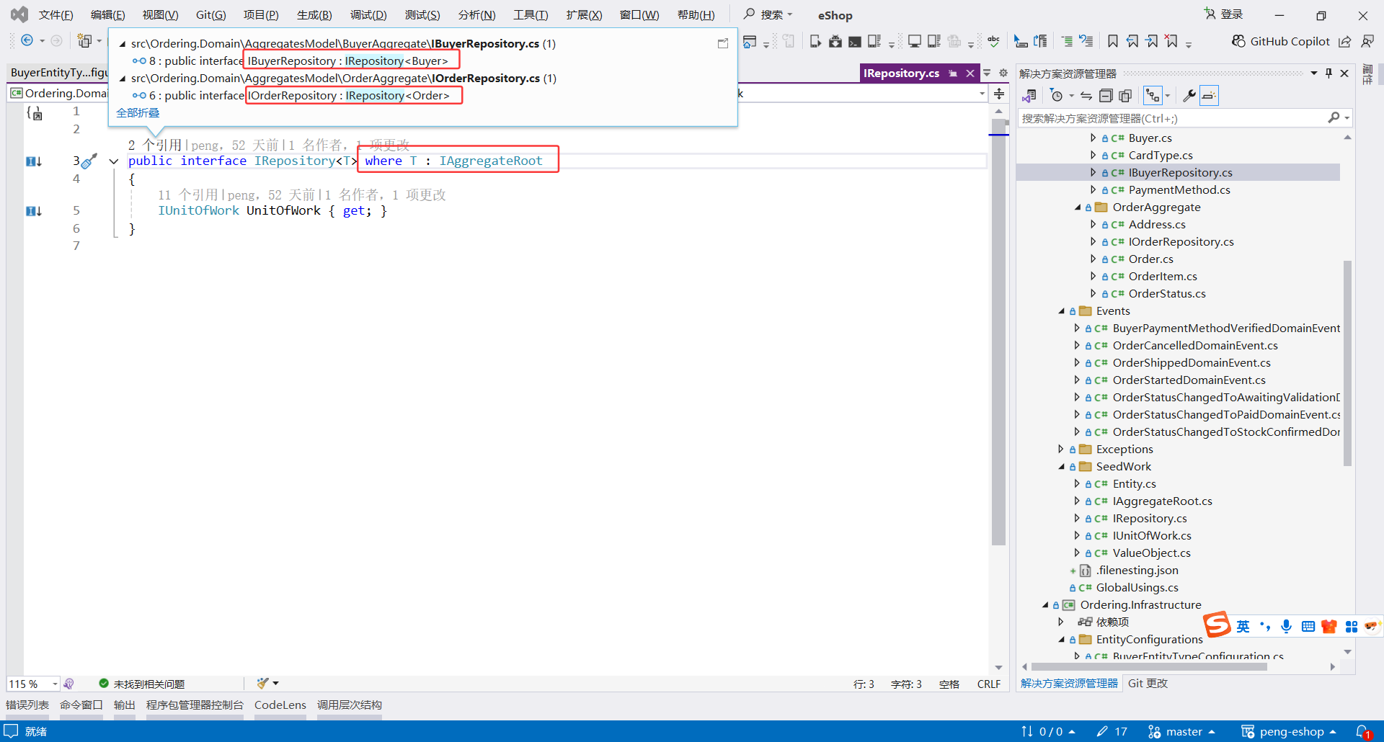Switch between solutions and views icon
The height and width of the screenshot is (742, 1384).
point(1029,96)
